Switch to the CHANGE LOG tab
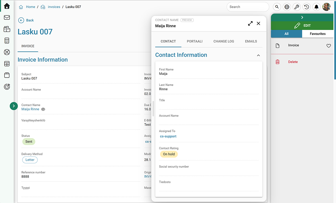This screenshot has height=203, width=336. [224, 41]
